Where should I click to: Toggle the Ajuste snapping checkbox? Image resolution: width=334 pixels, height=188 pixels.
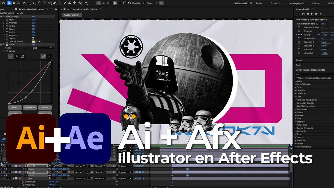click(144, 3)
